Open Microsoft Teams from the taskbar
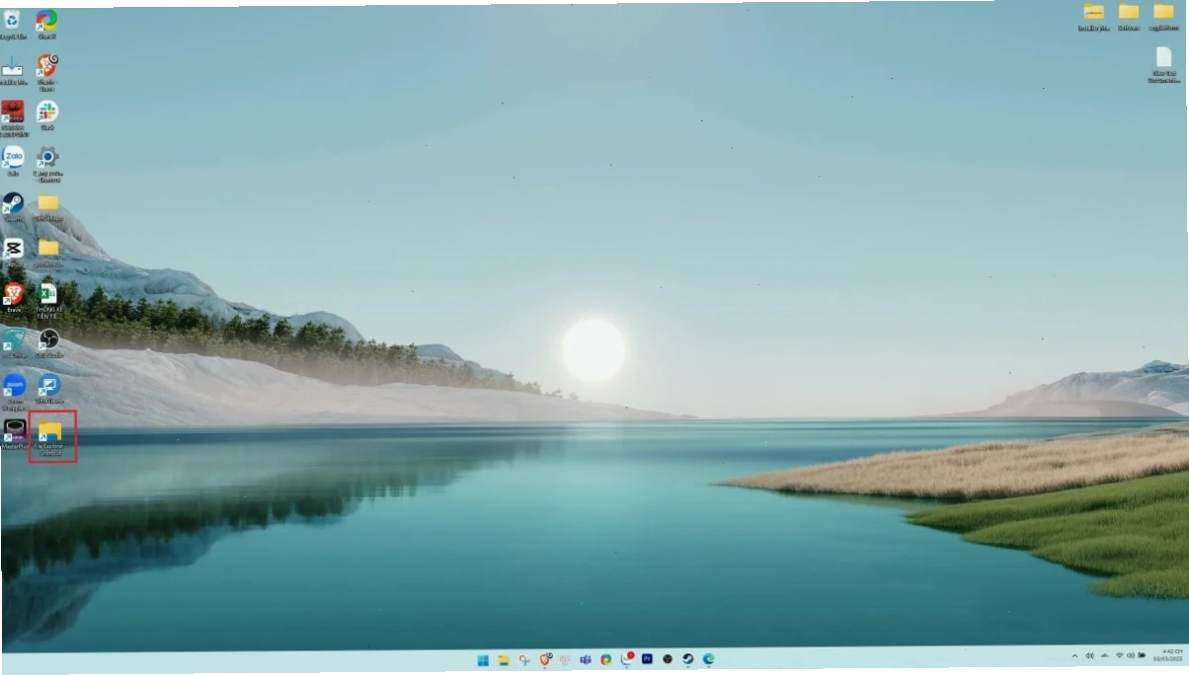The image size is (1189, 675). pos(586,659)
